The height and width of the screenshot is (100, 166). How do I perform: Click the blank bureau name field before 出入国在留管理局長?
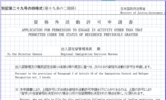pyautogui.click(x=51, y=51)
